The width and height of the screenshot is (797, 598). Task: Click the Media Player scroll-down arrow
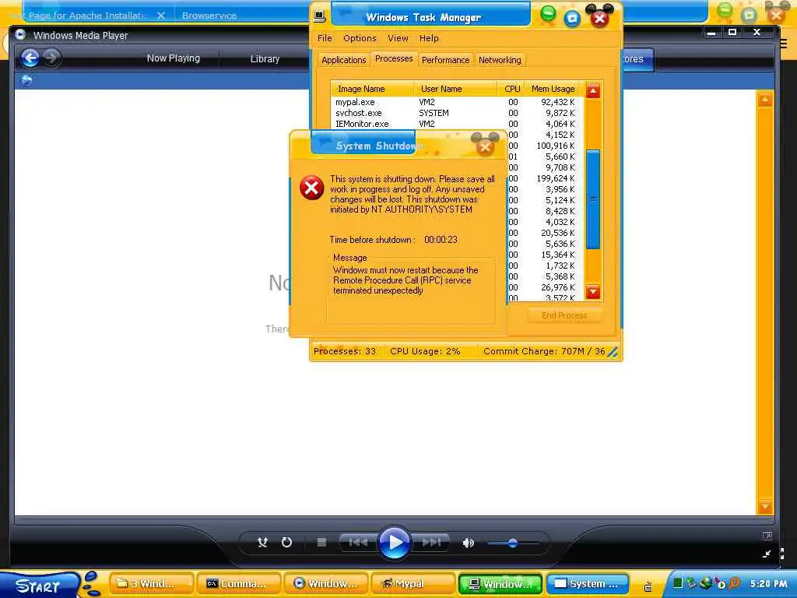(765, 507)
